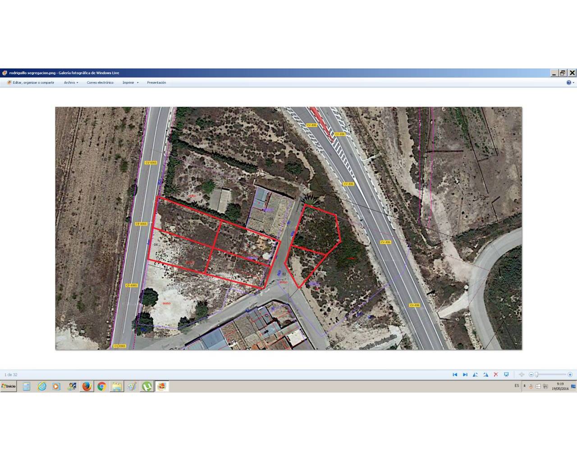The width and height of the screenshot is (577, 461).
Task: Open Firefox from the taskbar
Action: (87, 386)
